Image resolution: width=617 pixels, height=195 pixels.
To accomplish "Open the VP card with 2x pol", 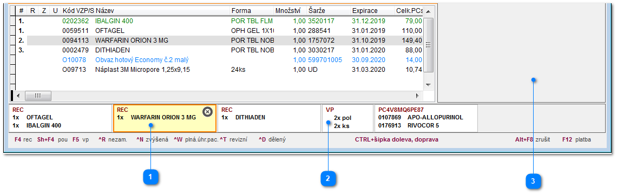I will coord(347,118).
